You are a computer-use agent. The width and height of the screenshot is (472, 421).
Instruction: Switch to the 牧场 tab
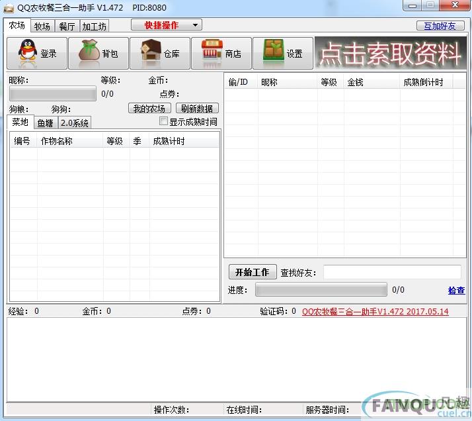coord(42,26)
